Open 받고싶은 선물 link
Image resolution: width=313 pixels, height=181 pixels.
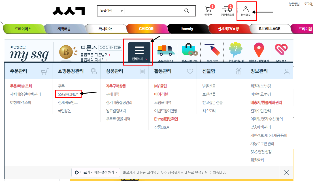coord(213,102)
